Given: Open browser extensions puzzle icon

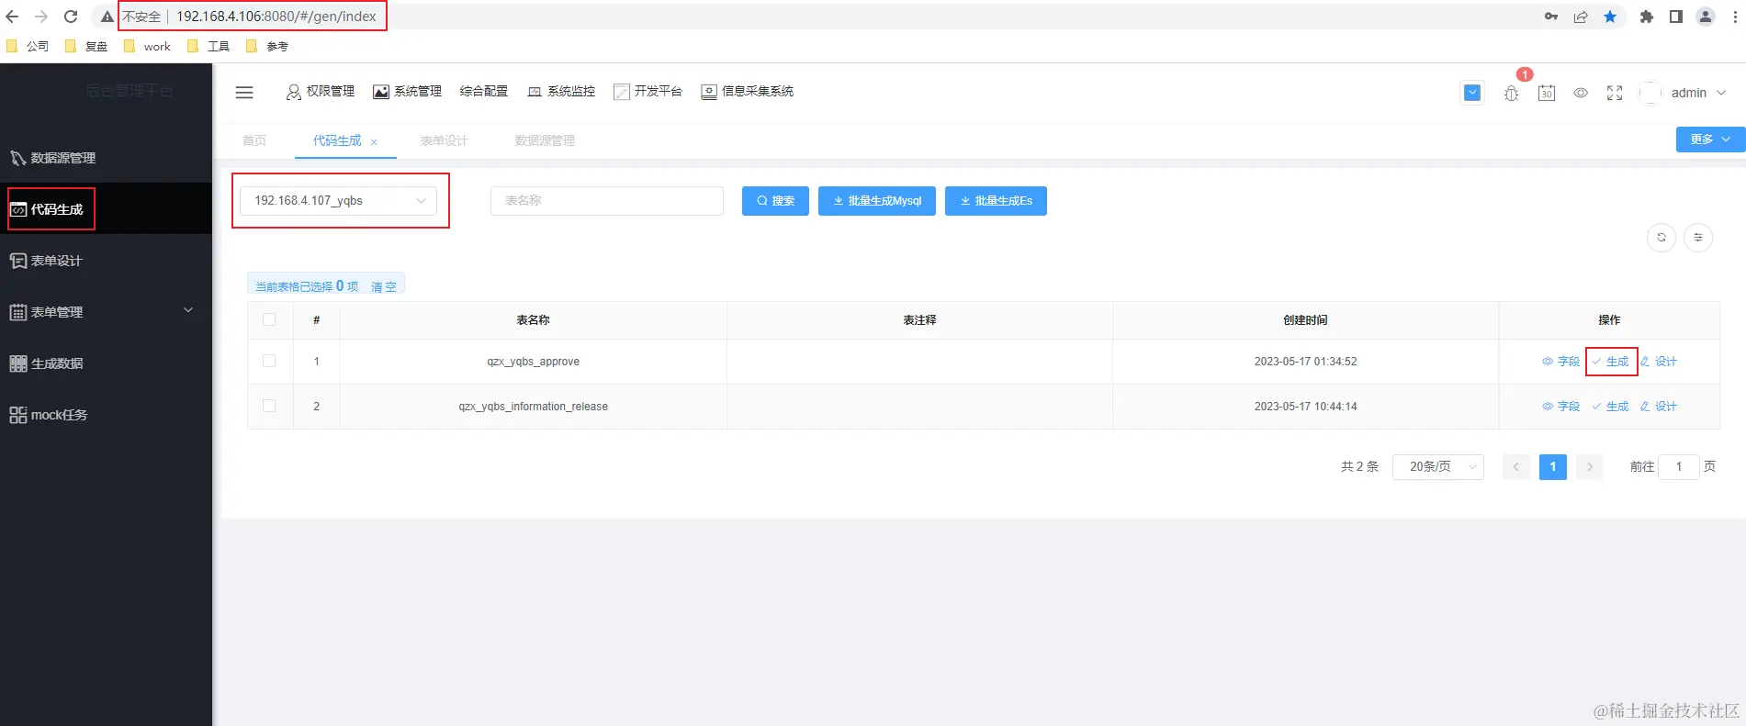Looking at the screenshot, I should 1647,17.
